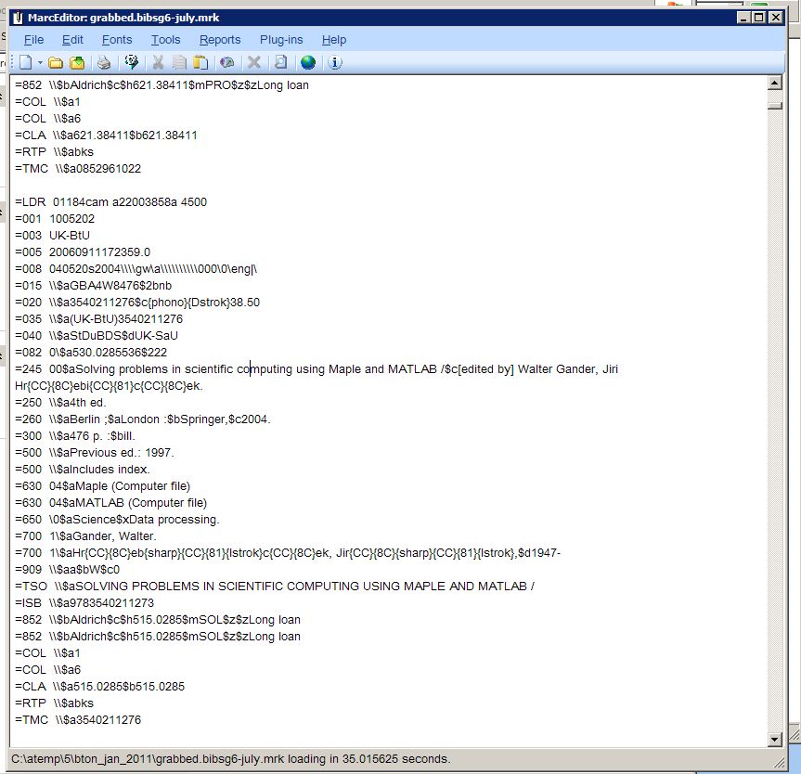
Task: Click the '=260' Berlin London Springer line
Action: click(x=143, y=419)
